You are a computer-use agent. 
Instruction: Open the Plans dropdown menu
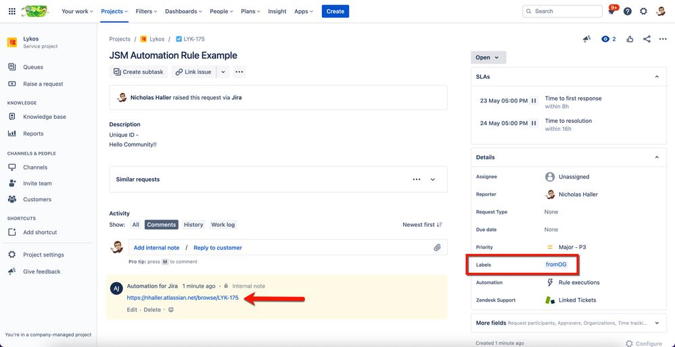click(x=250, y=11)
